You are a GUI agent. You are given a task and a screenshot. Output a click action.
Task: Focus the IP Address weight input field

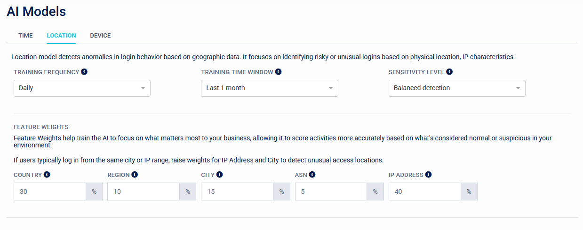click(x=424, y=192)
